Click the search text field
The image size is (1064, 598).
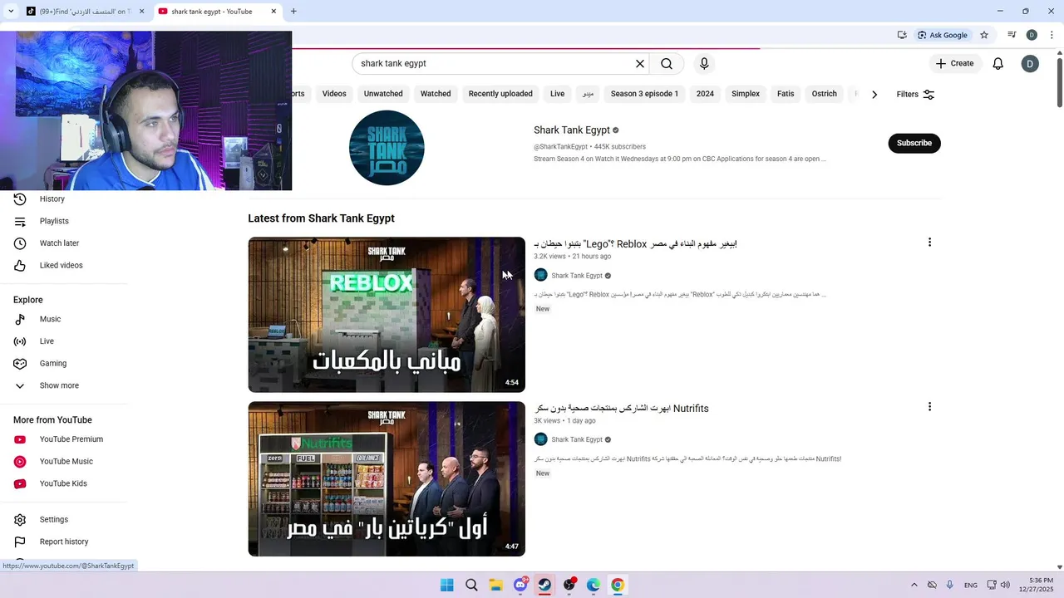pyautogui.click(x=495, y=63)
